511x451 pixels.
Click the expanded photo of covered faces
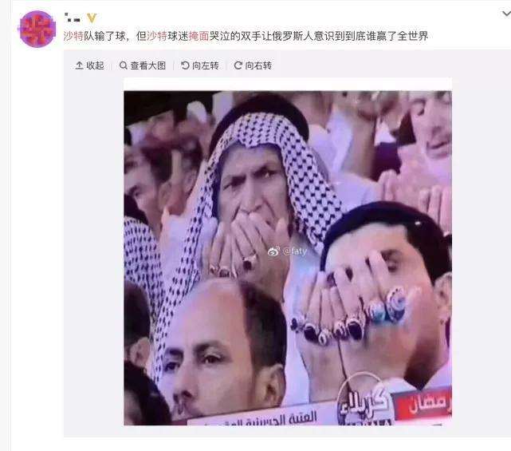point(288,258)
